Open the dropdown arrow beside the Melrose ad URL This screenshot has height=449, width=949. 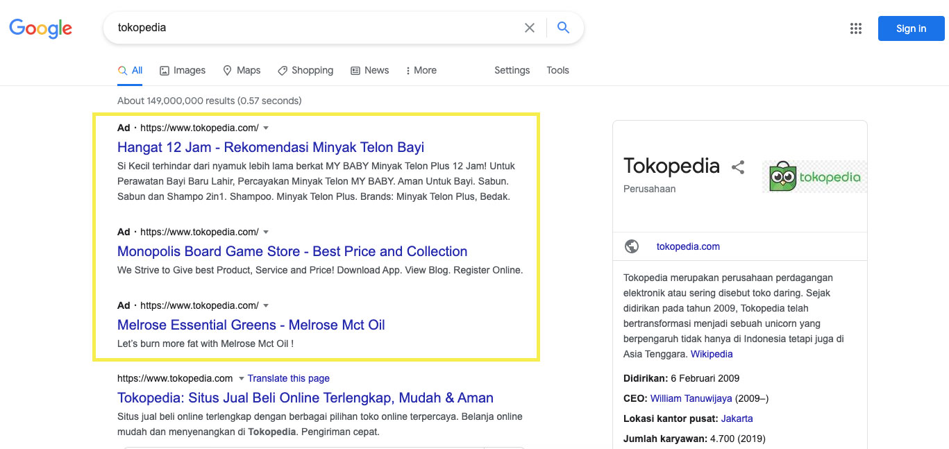click(265, 305)
